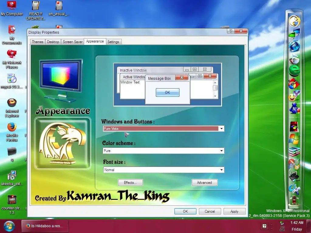The image size is (311, 233).
Task: Open the READ !! UPDATE text file icon
Action: (36, 10)
